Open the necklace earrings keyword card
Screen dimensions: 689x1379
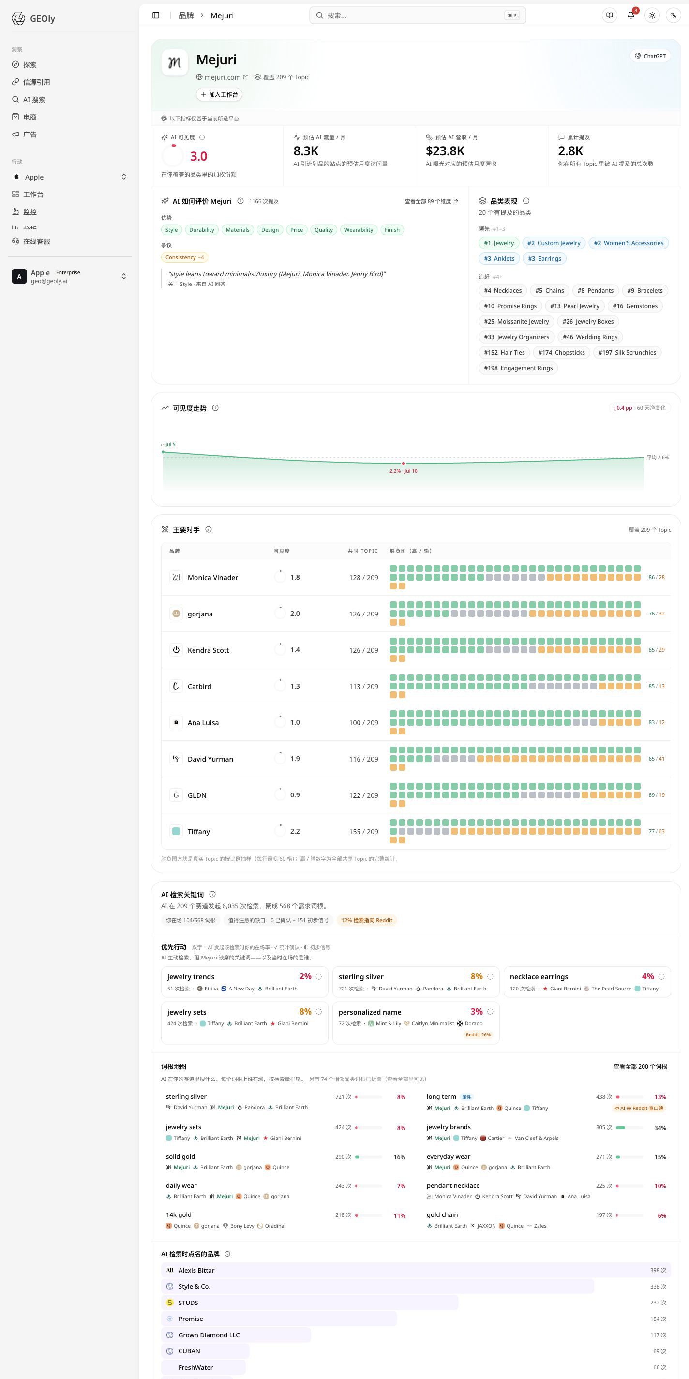coord(587,982)
